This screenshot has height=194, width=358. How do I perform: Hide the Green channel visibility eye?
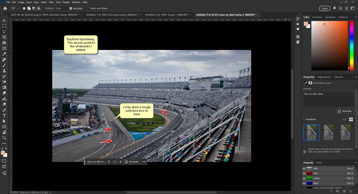coord(304,179)
